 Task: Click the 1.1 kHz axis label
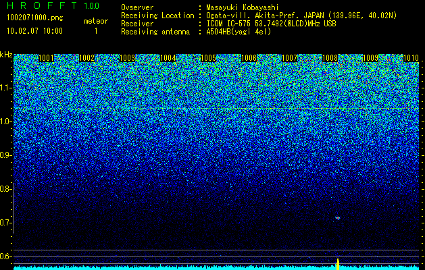click(x=5, y=88)
